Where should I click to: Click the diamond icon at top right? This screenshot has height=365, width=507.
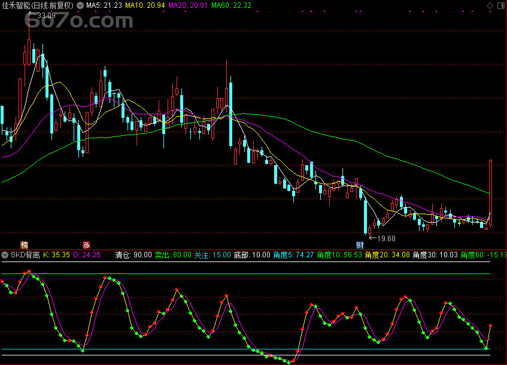coord(490,5)
